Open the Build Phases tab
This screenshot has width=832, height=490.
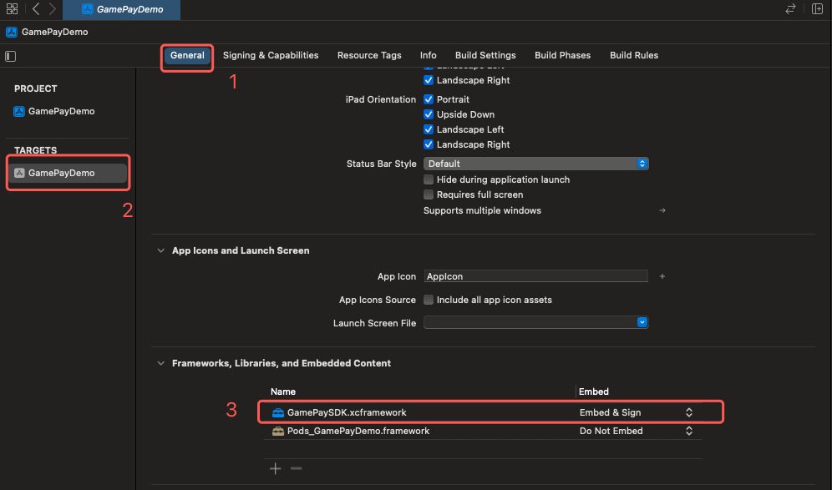(x=562, y=55)
